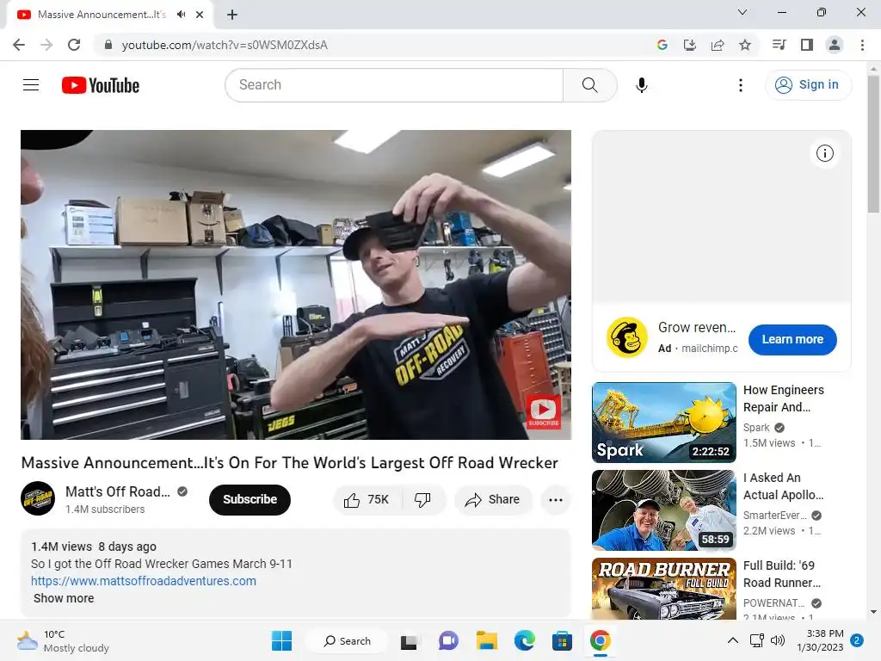Click the page vertical scrollbar thumb
Viewport: 881px width, 661px height.
pyautogui.click(x=873, y=145)
